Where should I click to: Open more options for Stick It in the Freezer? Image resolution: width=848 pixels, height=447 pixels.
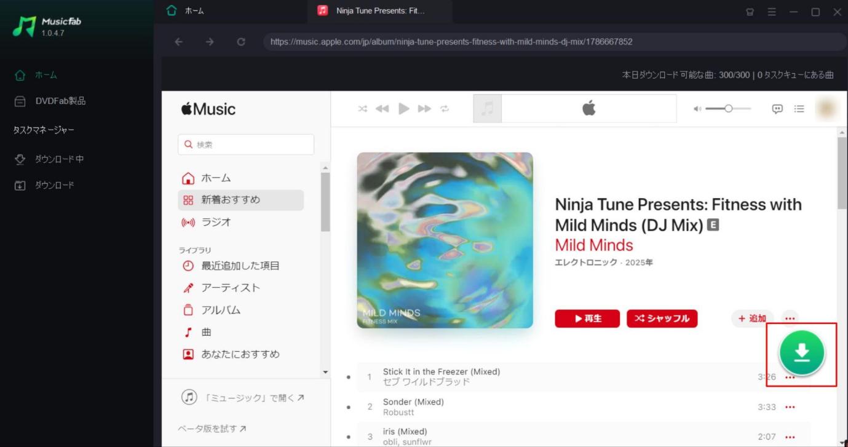pos(790,377)
